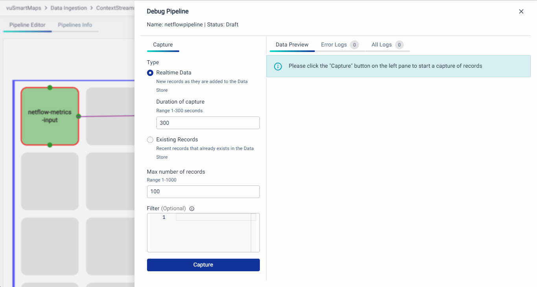Click bottom green connector of netflow node
This screenshot has width=537, height=287.
pyautogui.click(x=50, y=145)
